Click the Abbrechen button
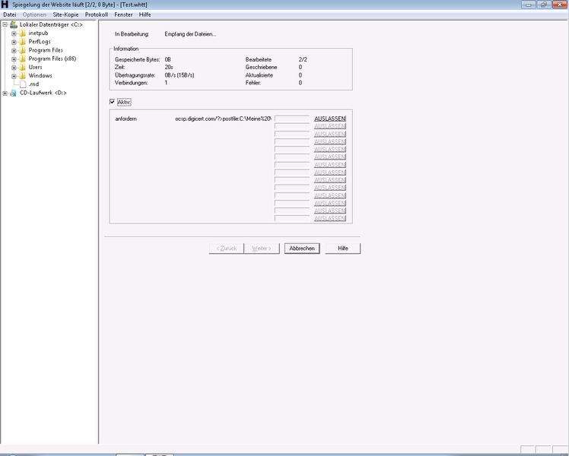This screenshot has height=456, width=569. tap(301, 249)
